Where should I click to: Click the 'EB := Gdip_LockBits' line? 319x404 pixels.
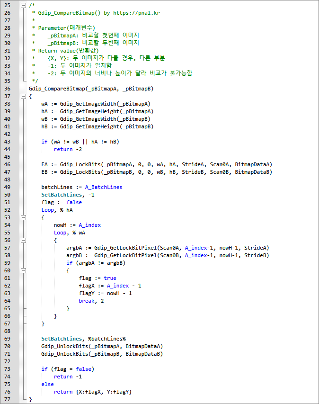click(157, 172)
